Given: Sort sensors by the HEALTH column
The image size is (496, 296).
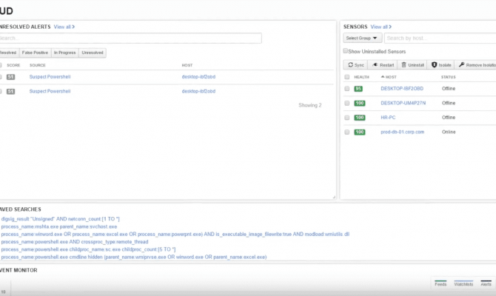Looking at the screenshot, I should click(x=361, y=77).
